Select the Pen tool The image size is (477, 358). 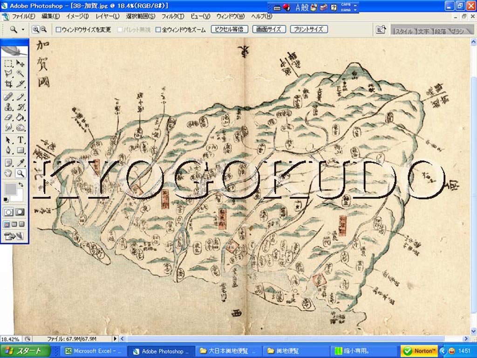8,150
